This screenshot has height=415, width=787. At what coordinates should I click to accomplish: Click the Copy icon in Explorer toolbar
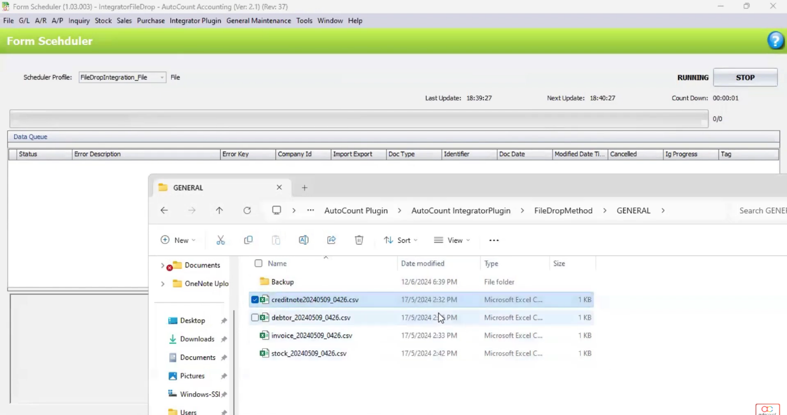click(x=248, y=240)
